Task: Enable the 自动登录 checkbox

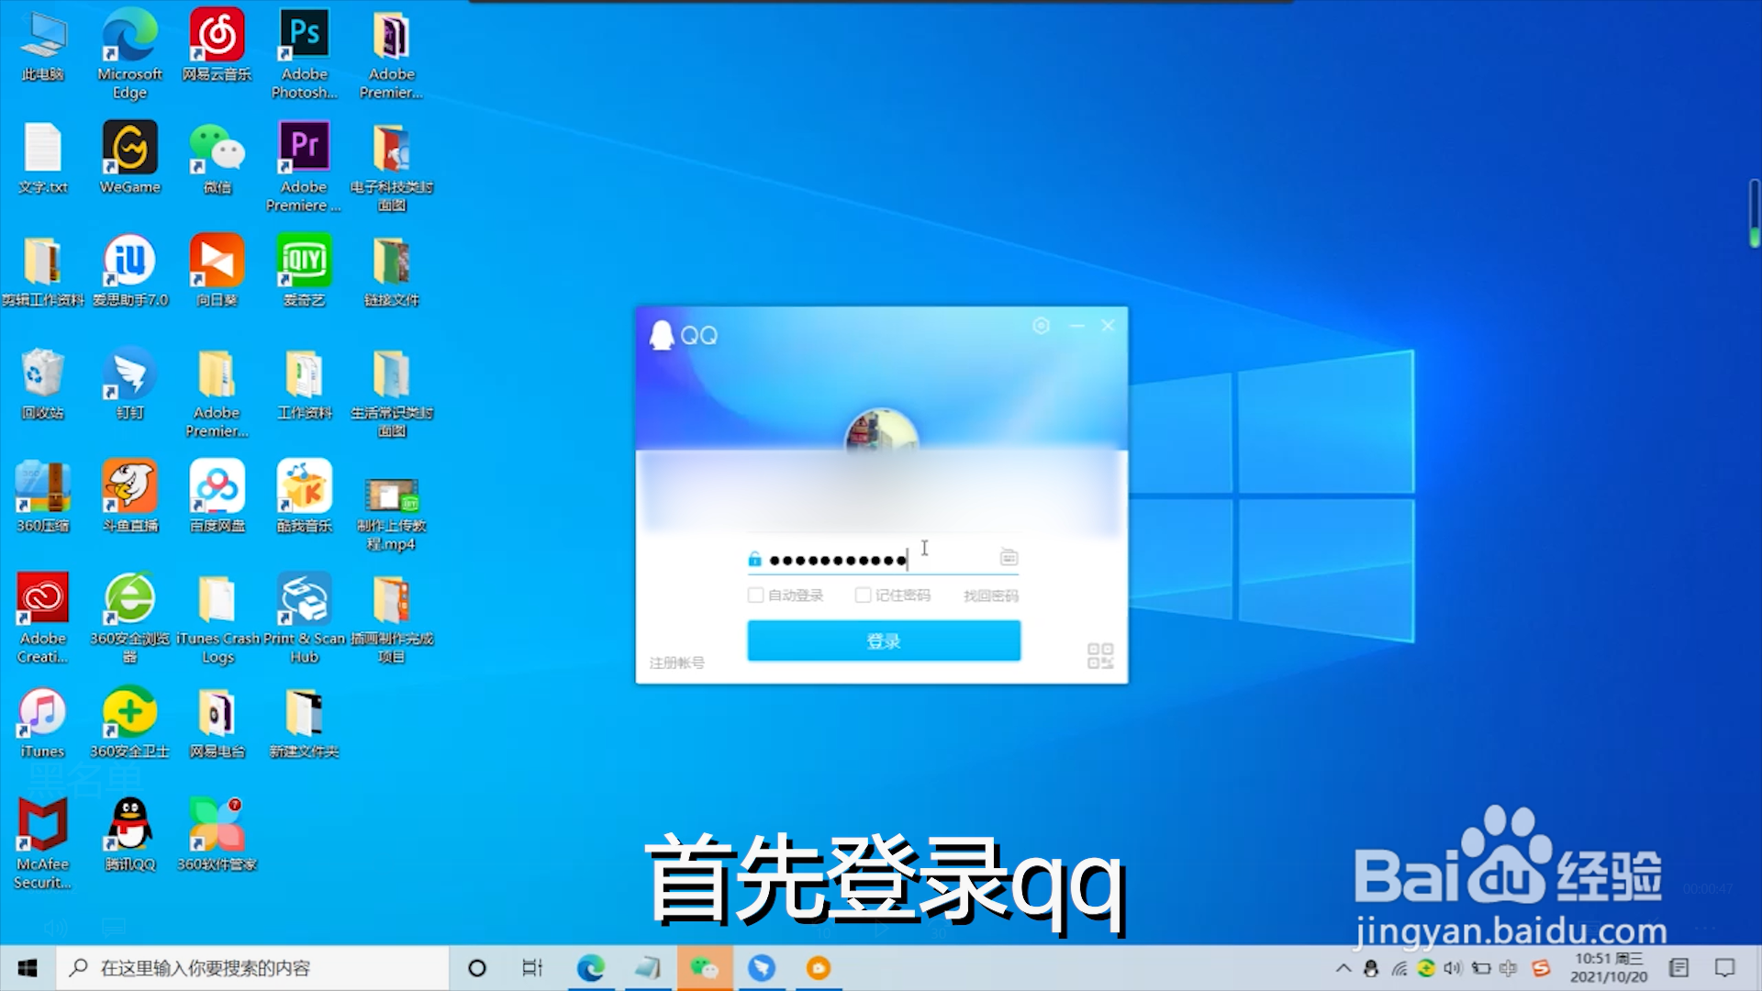Action: point(756,596)
